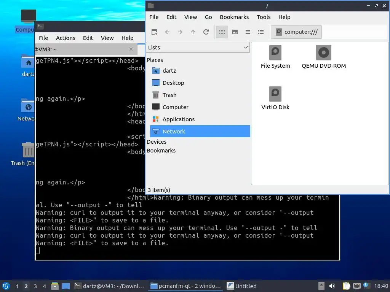The width and height of the screenshot is (390, 292).
Task: Open a new tab in file manager
Action: coord(154,32)
